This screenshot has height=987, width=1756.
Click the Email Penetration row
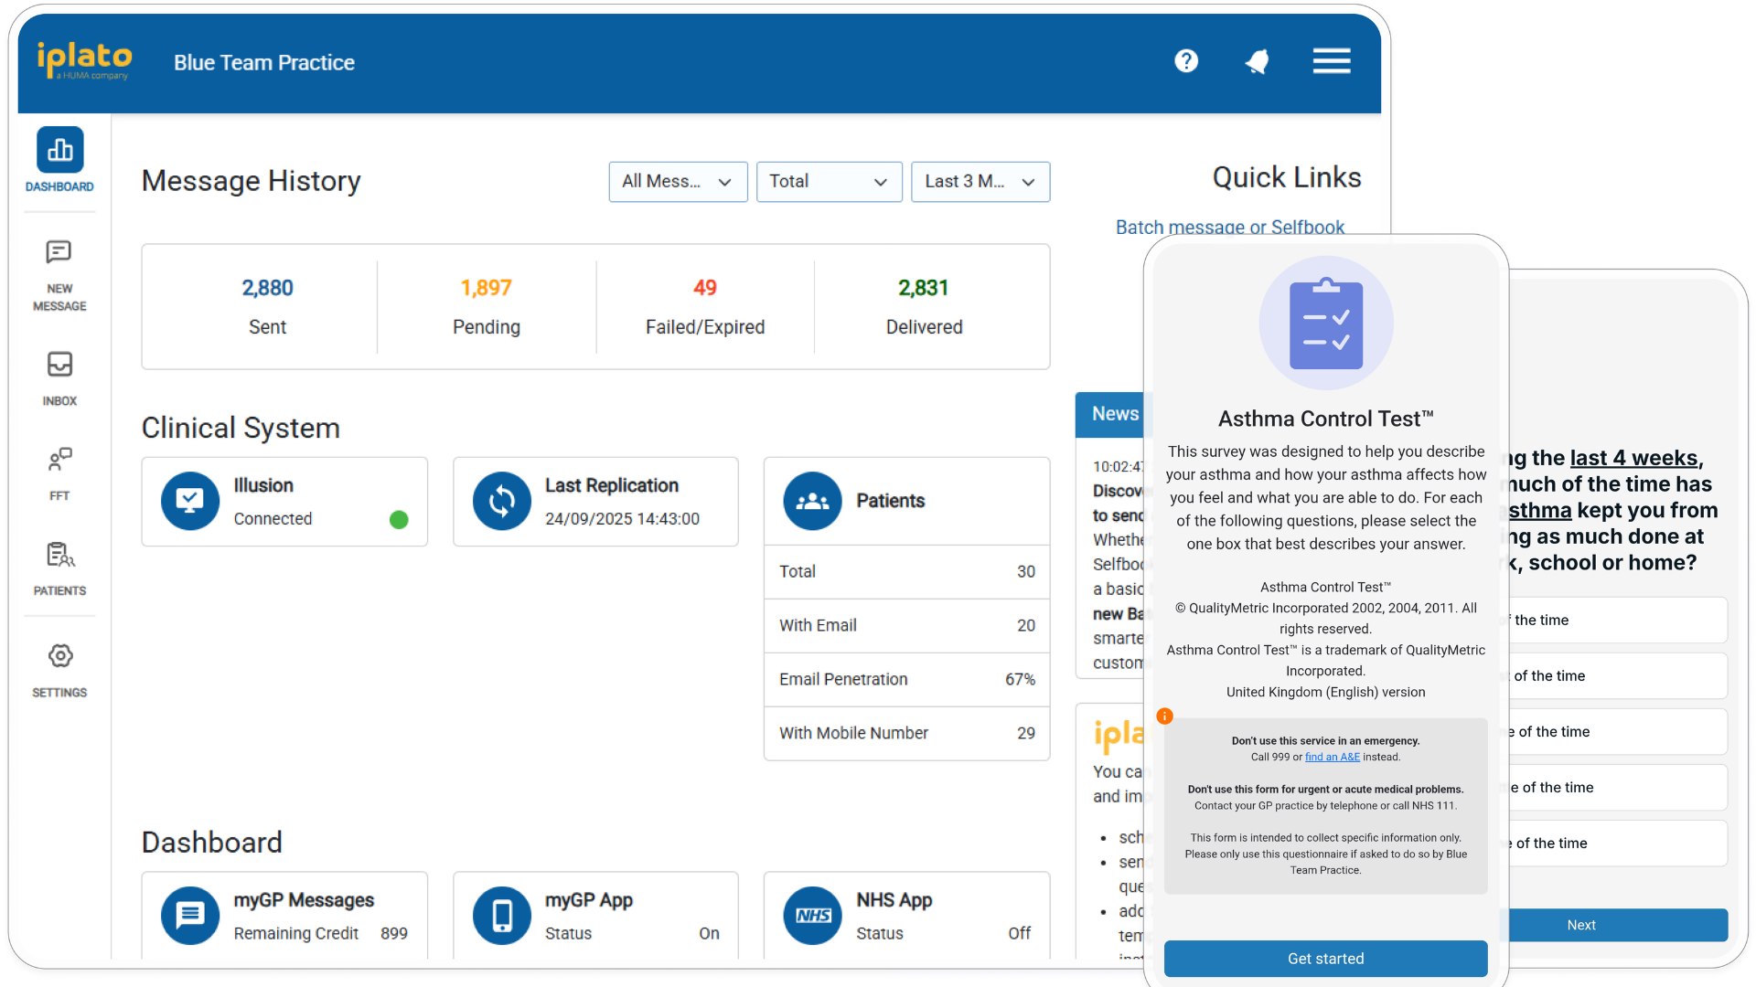[x=906, y=679]
